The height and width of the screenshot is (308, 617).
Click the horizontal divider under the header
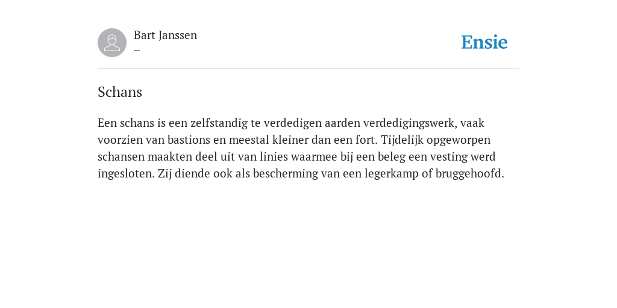(308, 69)
